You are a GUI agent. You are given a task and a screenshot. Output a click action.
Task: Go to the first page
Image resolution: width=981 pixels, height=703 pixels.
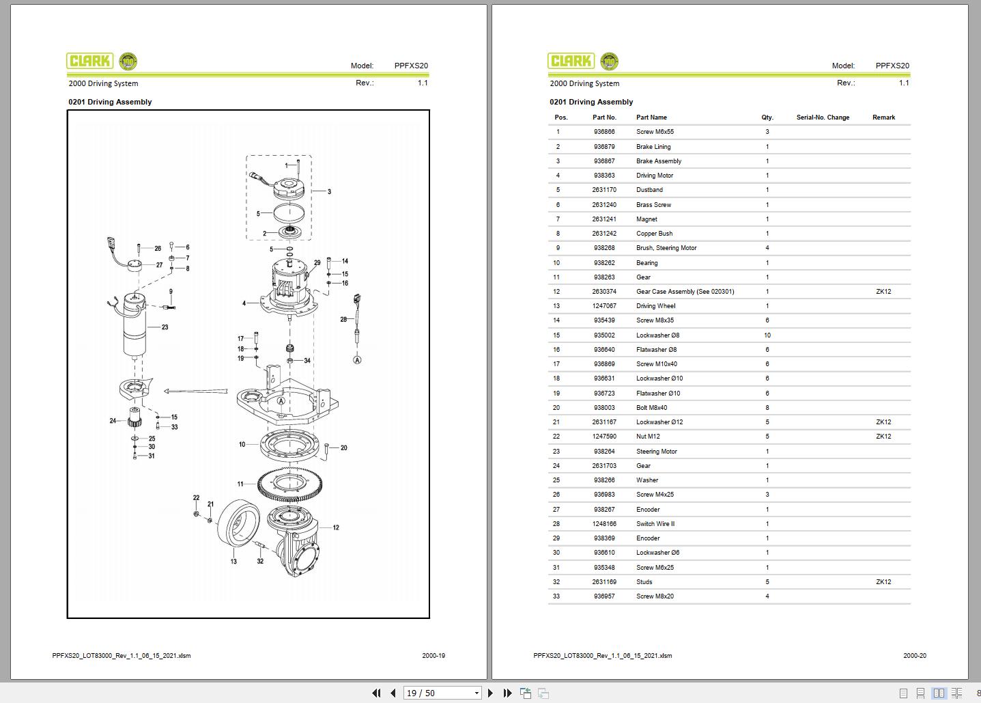376,693
